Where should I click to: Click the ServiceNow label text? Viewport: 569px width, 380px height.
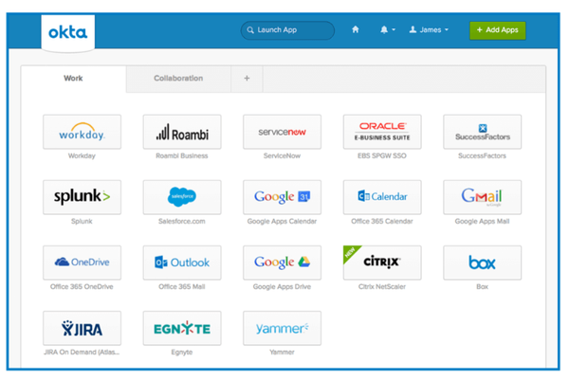coord(282,156)
